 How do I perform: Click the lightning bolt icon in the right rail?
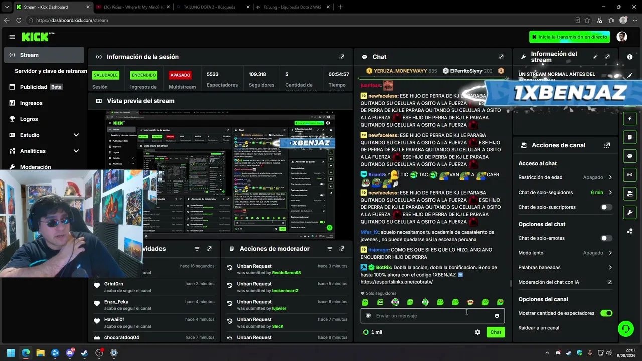point(630,119)
